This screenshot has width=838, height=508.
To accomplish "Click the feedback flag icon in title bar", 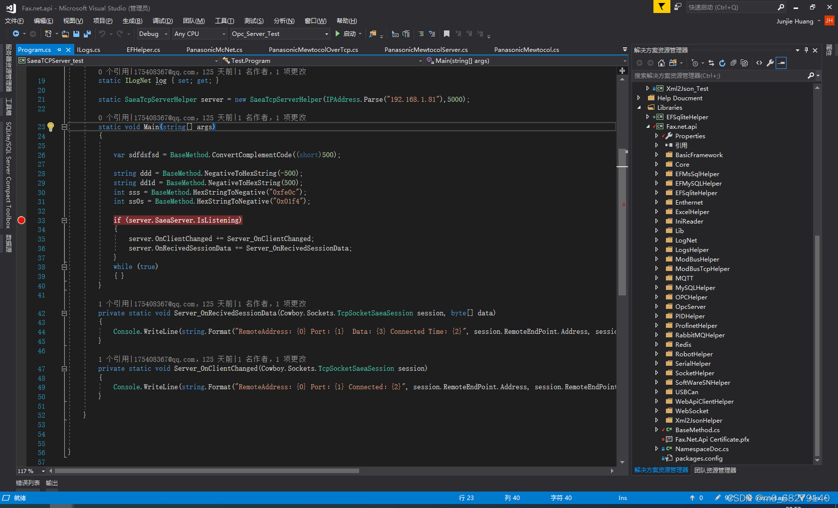I will pos(661,7).
